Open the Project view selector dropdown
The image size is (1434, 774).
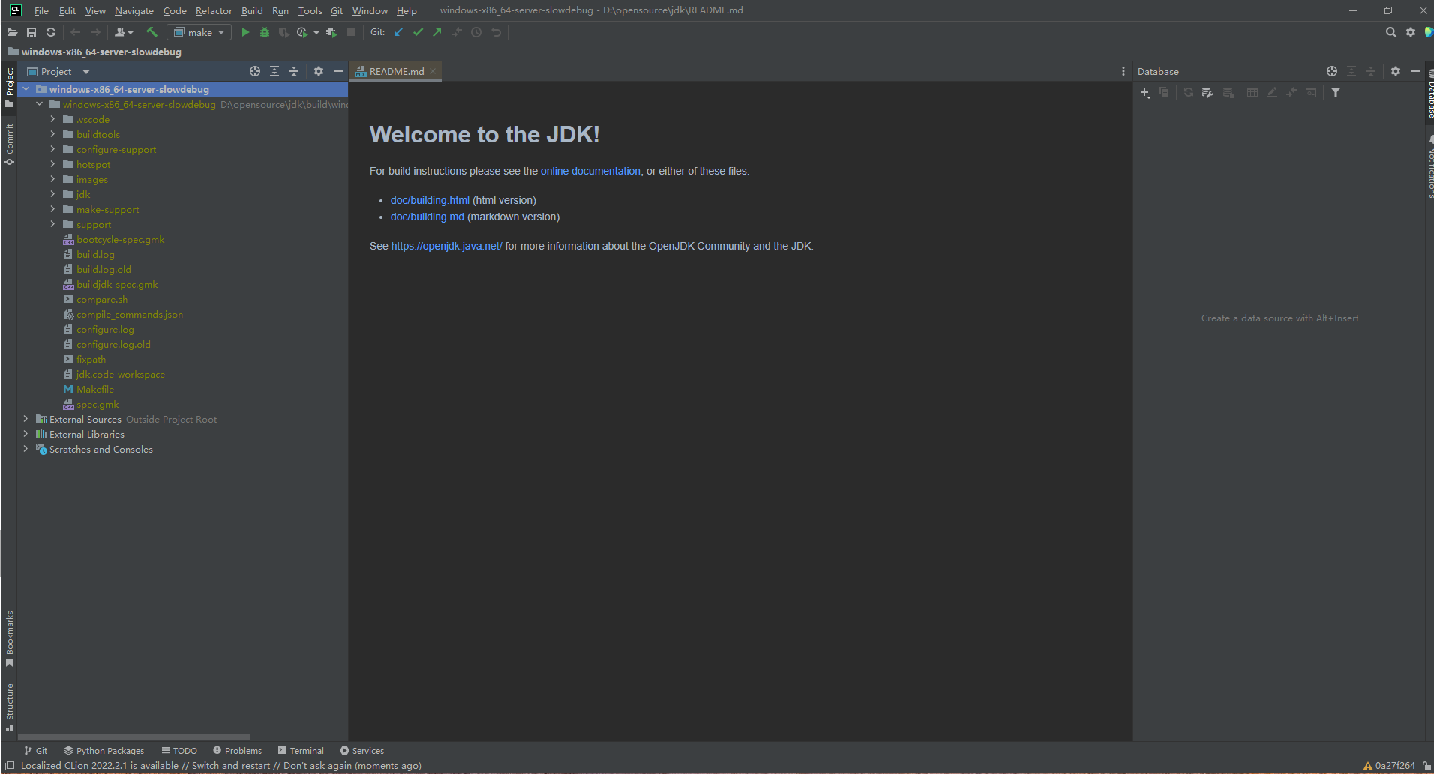click(58, 71)
